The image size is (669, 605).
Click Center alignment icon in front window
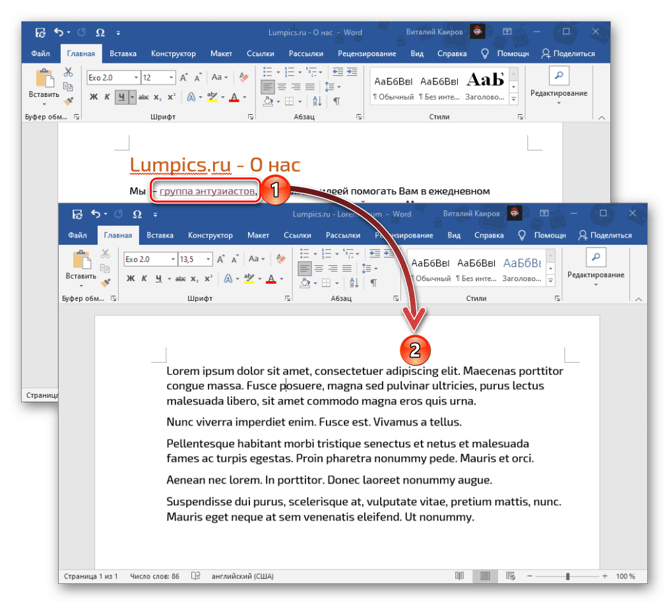click(x=319, y=269)
